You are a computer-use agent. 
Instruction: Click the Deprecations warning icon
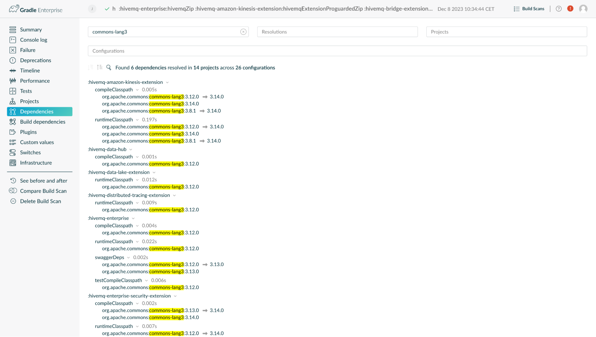point(13,60)
